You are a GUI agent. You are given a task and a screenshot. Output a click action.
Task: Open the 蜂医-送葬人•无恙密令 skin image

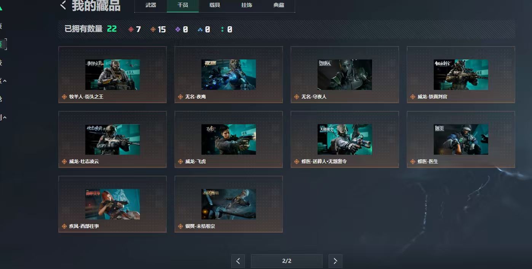tap(345, 139)
